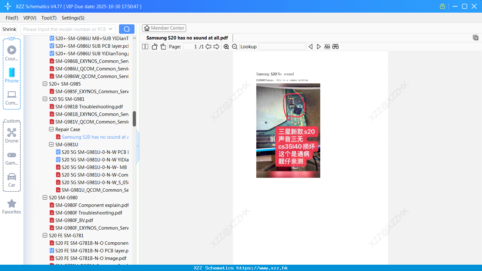Open the File(F) menu
482x271 pixels.
pos(12,18)
